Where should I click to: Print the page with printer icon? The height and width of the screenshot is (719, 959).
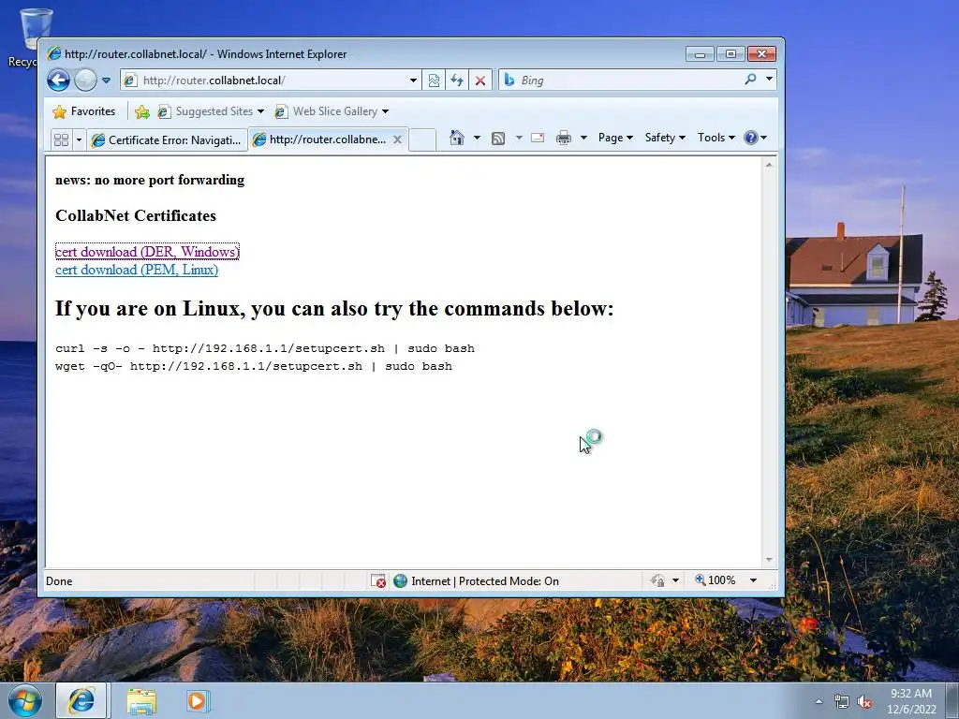[x=563, y=138]
